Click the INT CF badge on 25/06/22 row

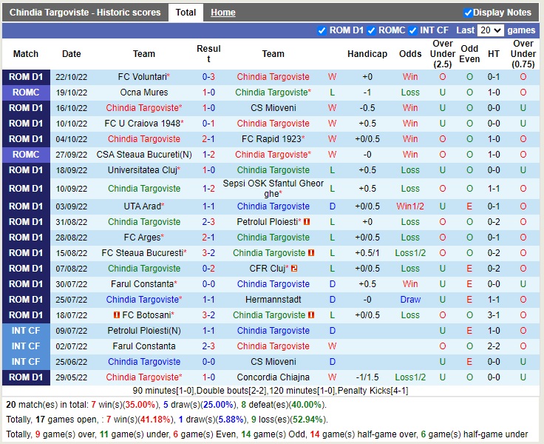click(26, 362)
